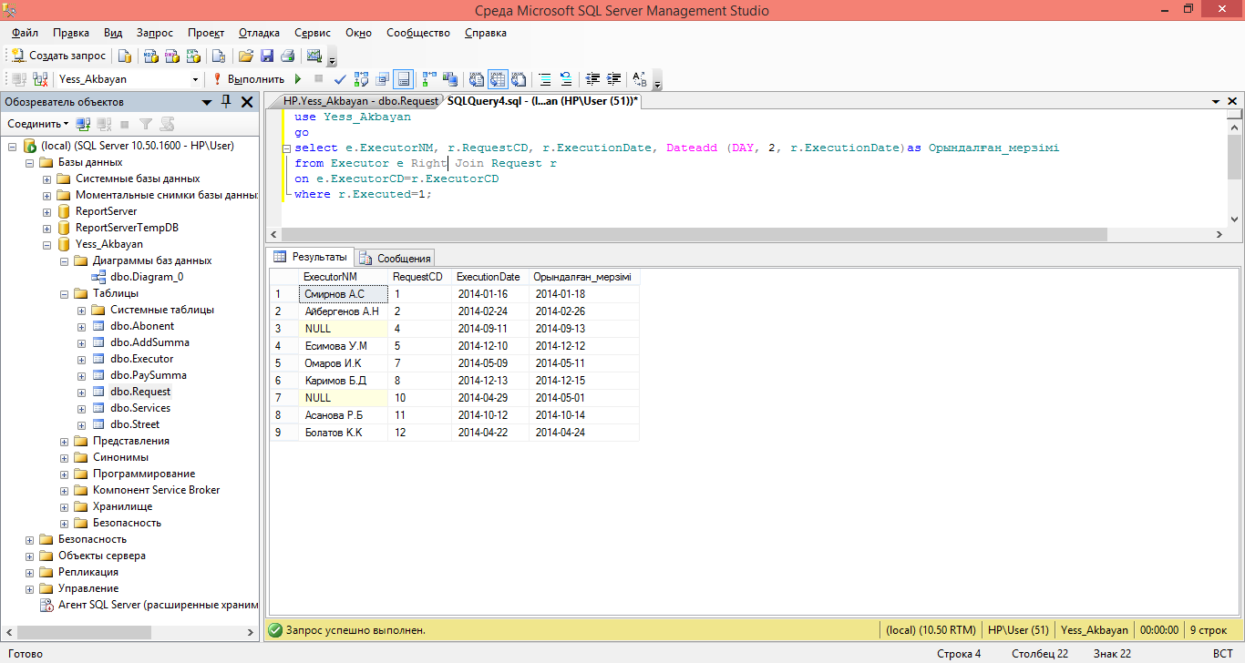The image size is (1245, 663).
Task: Click the Open File folder icon
Action: pos(246,56)
